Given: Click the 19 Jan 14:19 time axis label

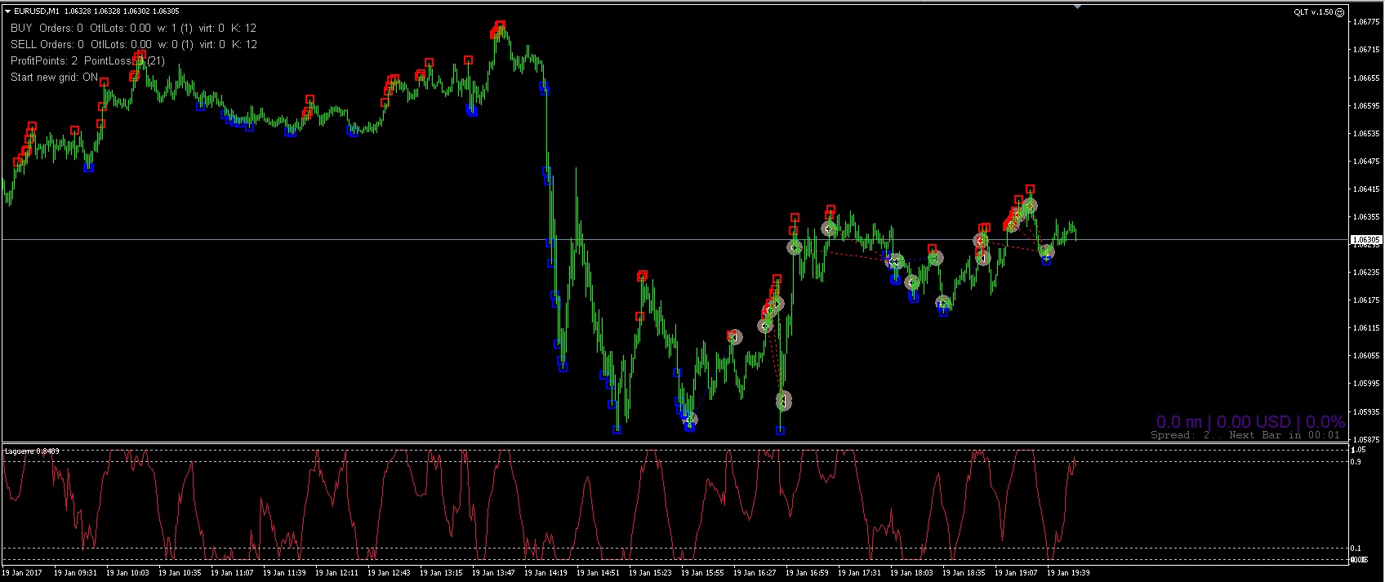Looking at the screenshot, I should 546,573.
